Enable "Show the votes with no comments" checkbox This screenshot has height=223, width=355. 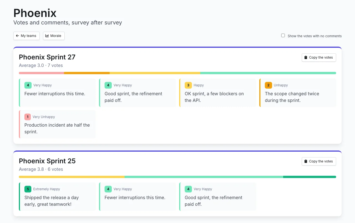[x=283, y=36]
